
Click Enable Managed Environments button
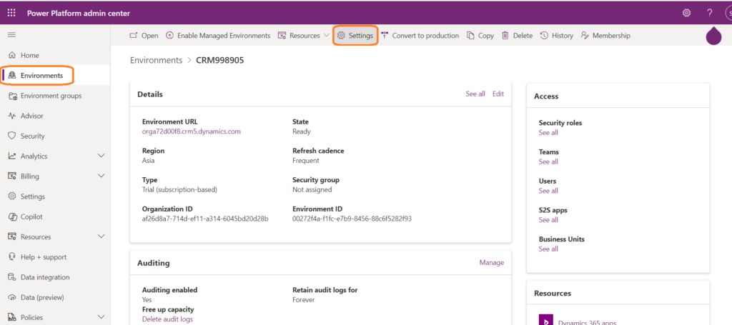[x=218, y=36]
